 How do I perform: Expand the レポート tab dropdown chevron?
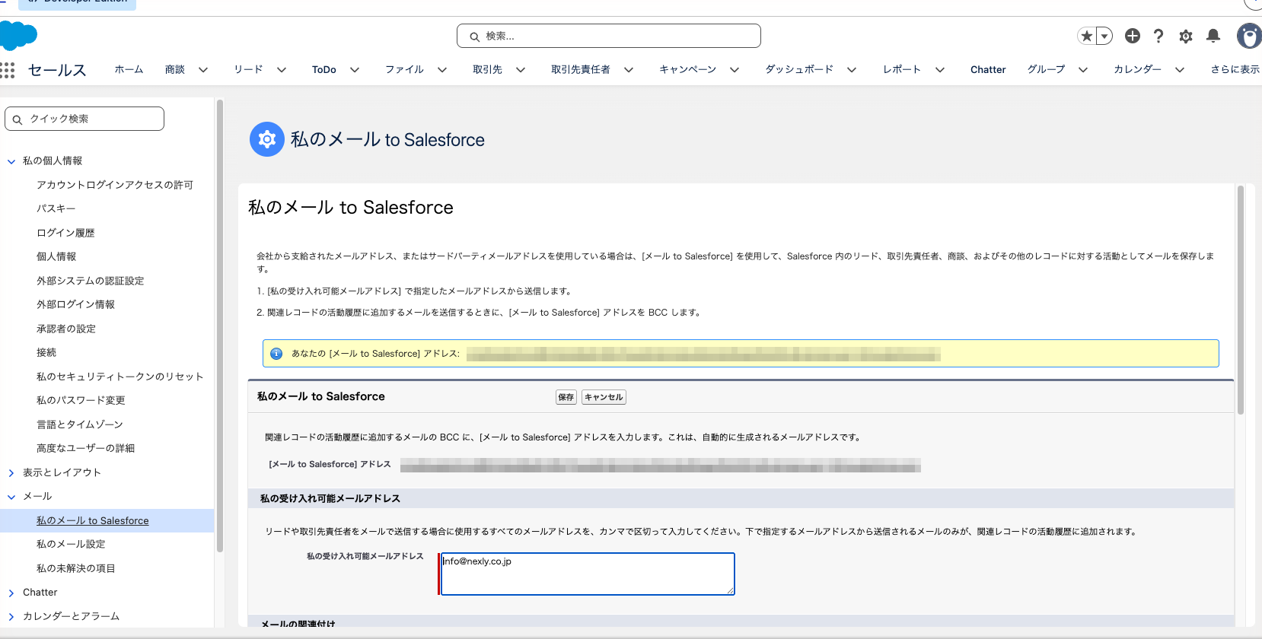point(940,70)
